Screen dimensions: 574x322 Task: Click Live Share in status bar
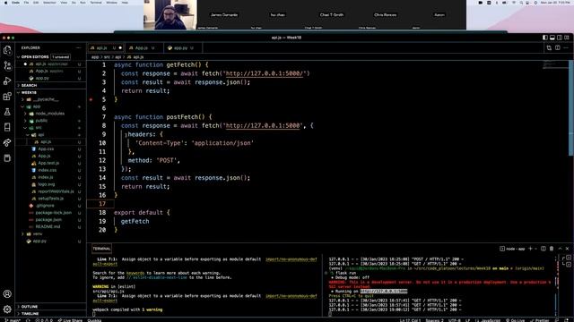pos(70,320)
